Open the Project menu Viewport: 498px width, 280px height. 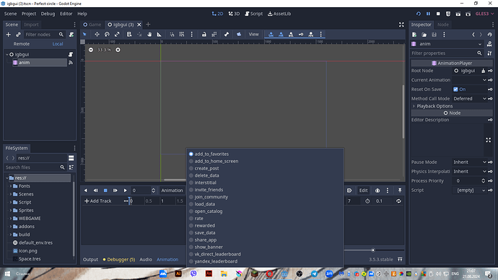[x=29, y=14]
